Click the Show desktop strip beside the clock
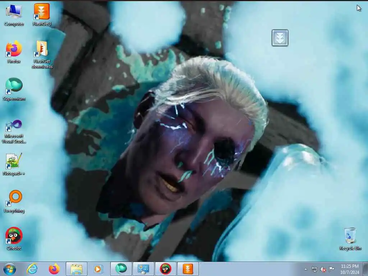 point(366,269)
